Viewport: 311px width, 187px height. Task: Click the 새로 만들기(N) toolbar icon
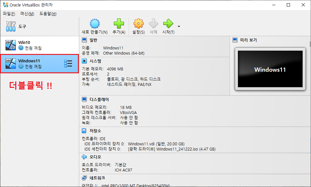pyautogui.click(x=95, y=24)
